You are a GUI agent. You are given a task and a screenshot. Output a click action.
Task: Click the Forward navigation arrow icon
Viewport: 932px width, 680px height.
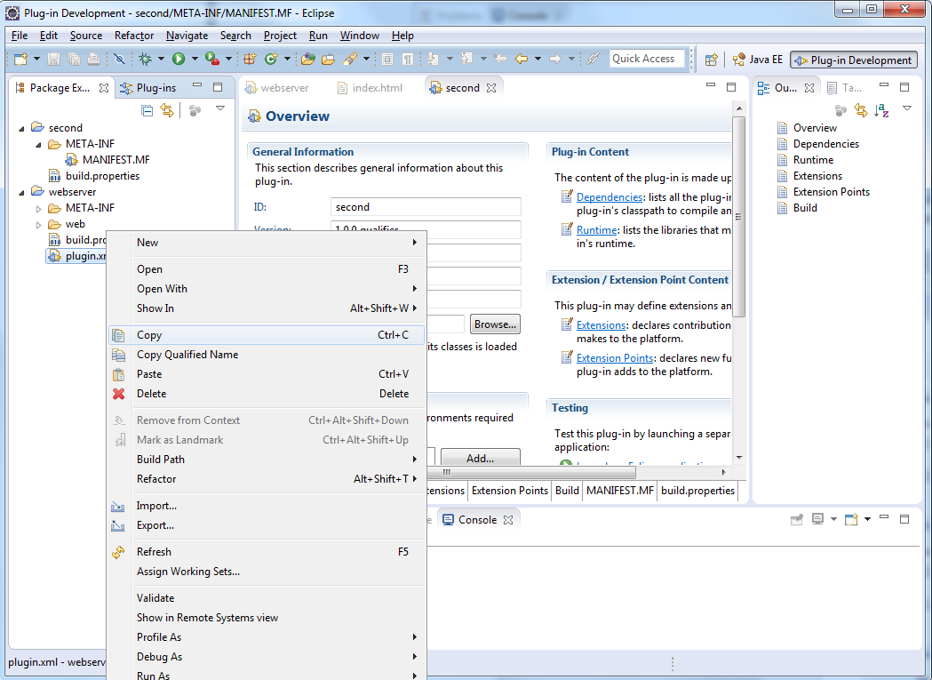(x=555, y=59)
